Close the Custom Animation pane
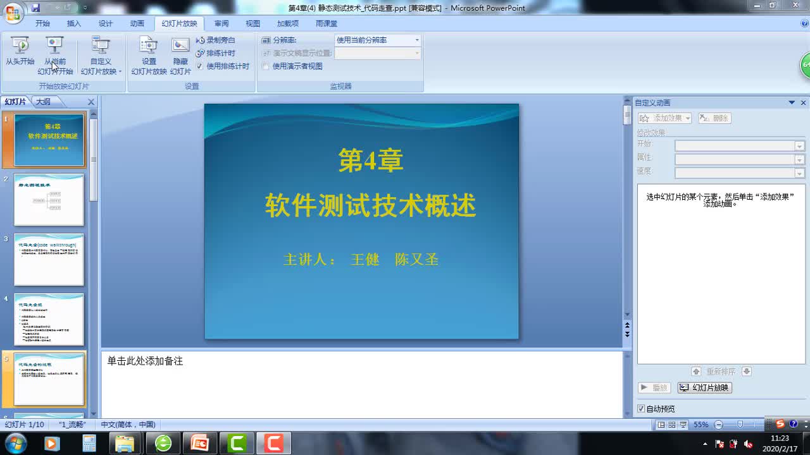 point(804,102)
